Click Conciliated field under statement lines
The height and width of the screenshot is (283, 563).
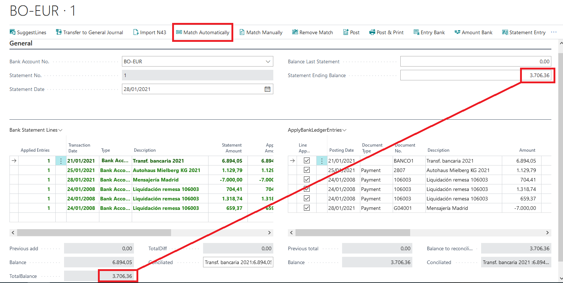coord(238,262)
